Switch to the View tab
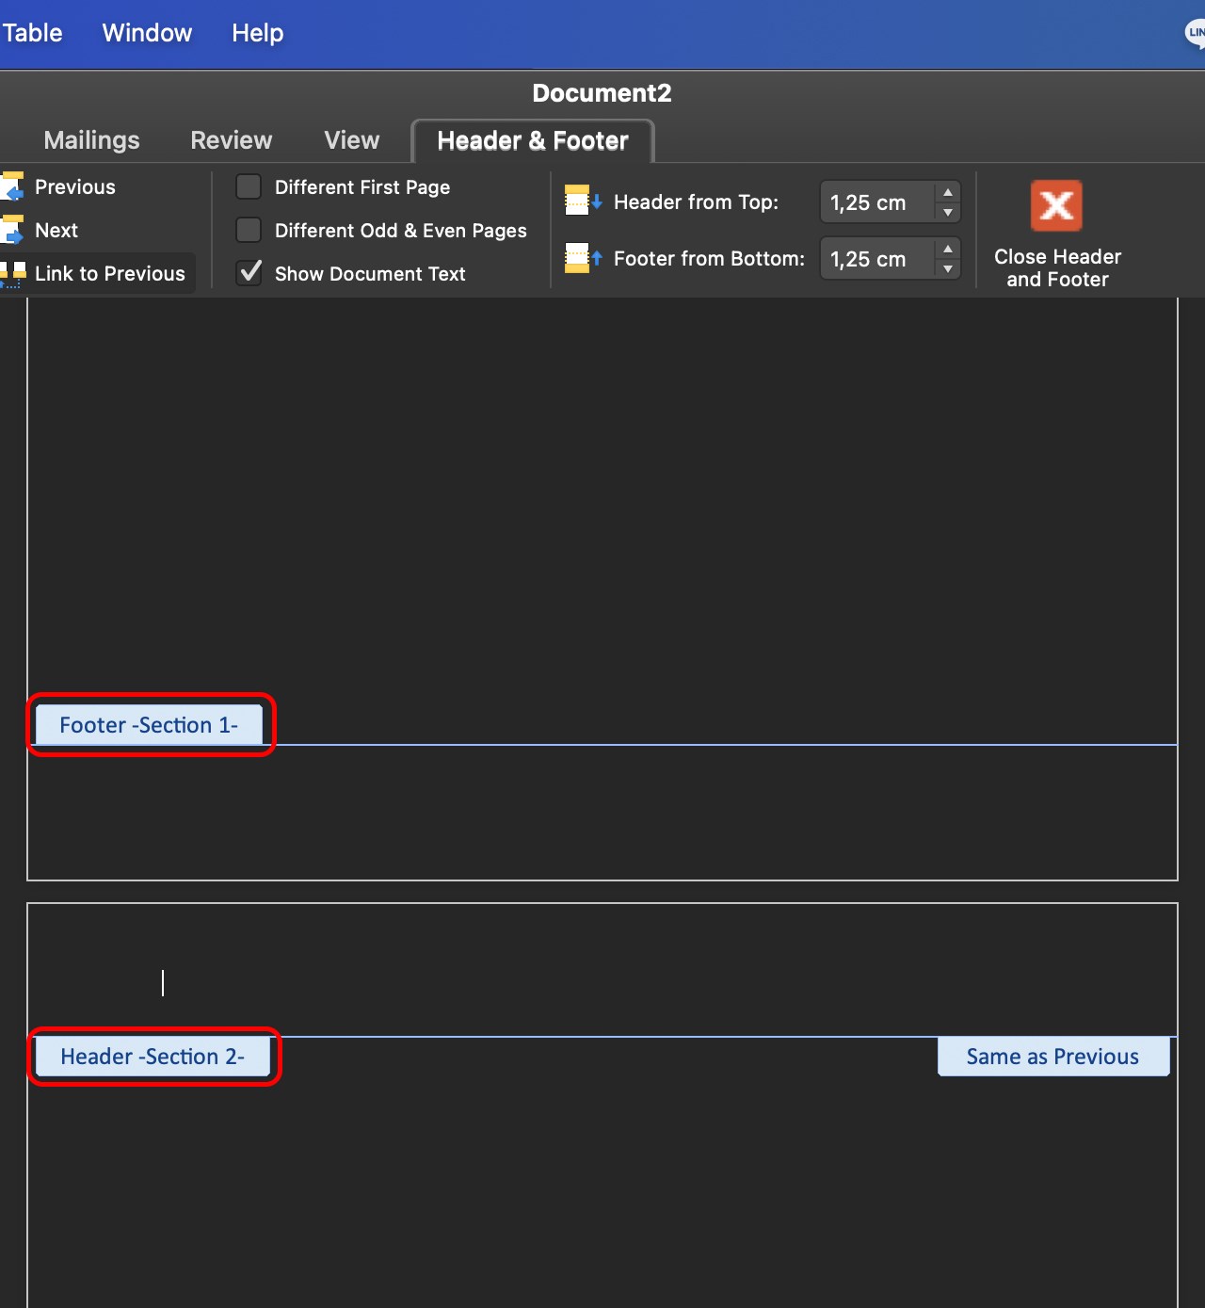Image resolution: width=1205 pixels, height=1308 pixels. (352, 140)
